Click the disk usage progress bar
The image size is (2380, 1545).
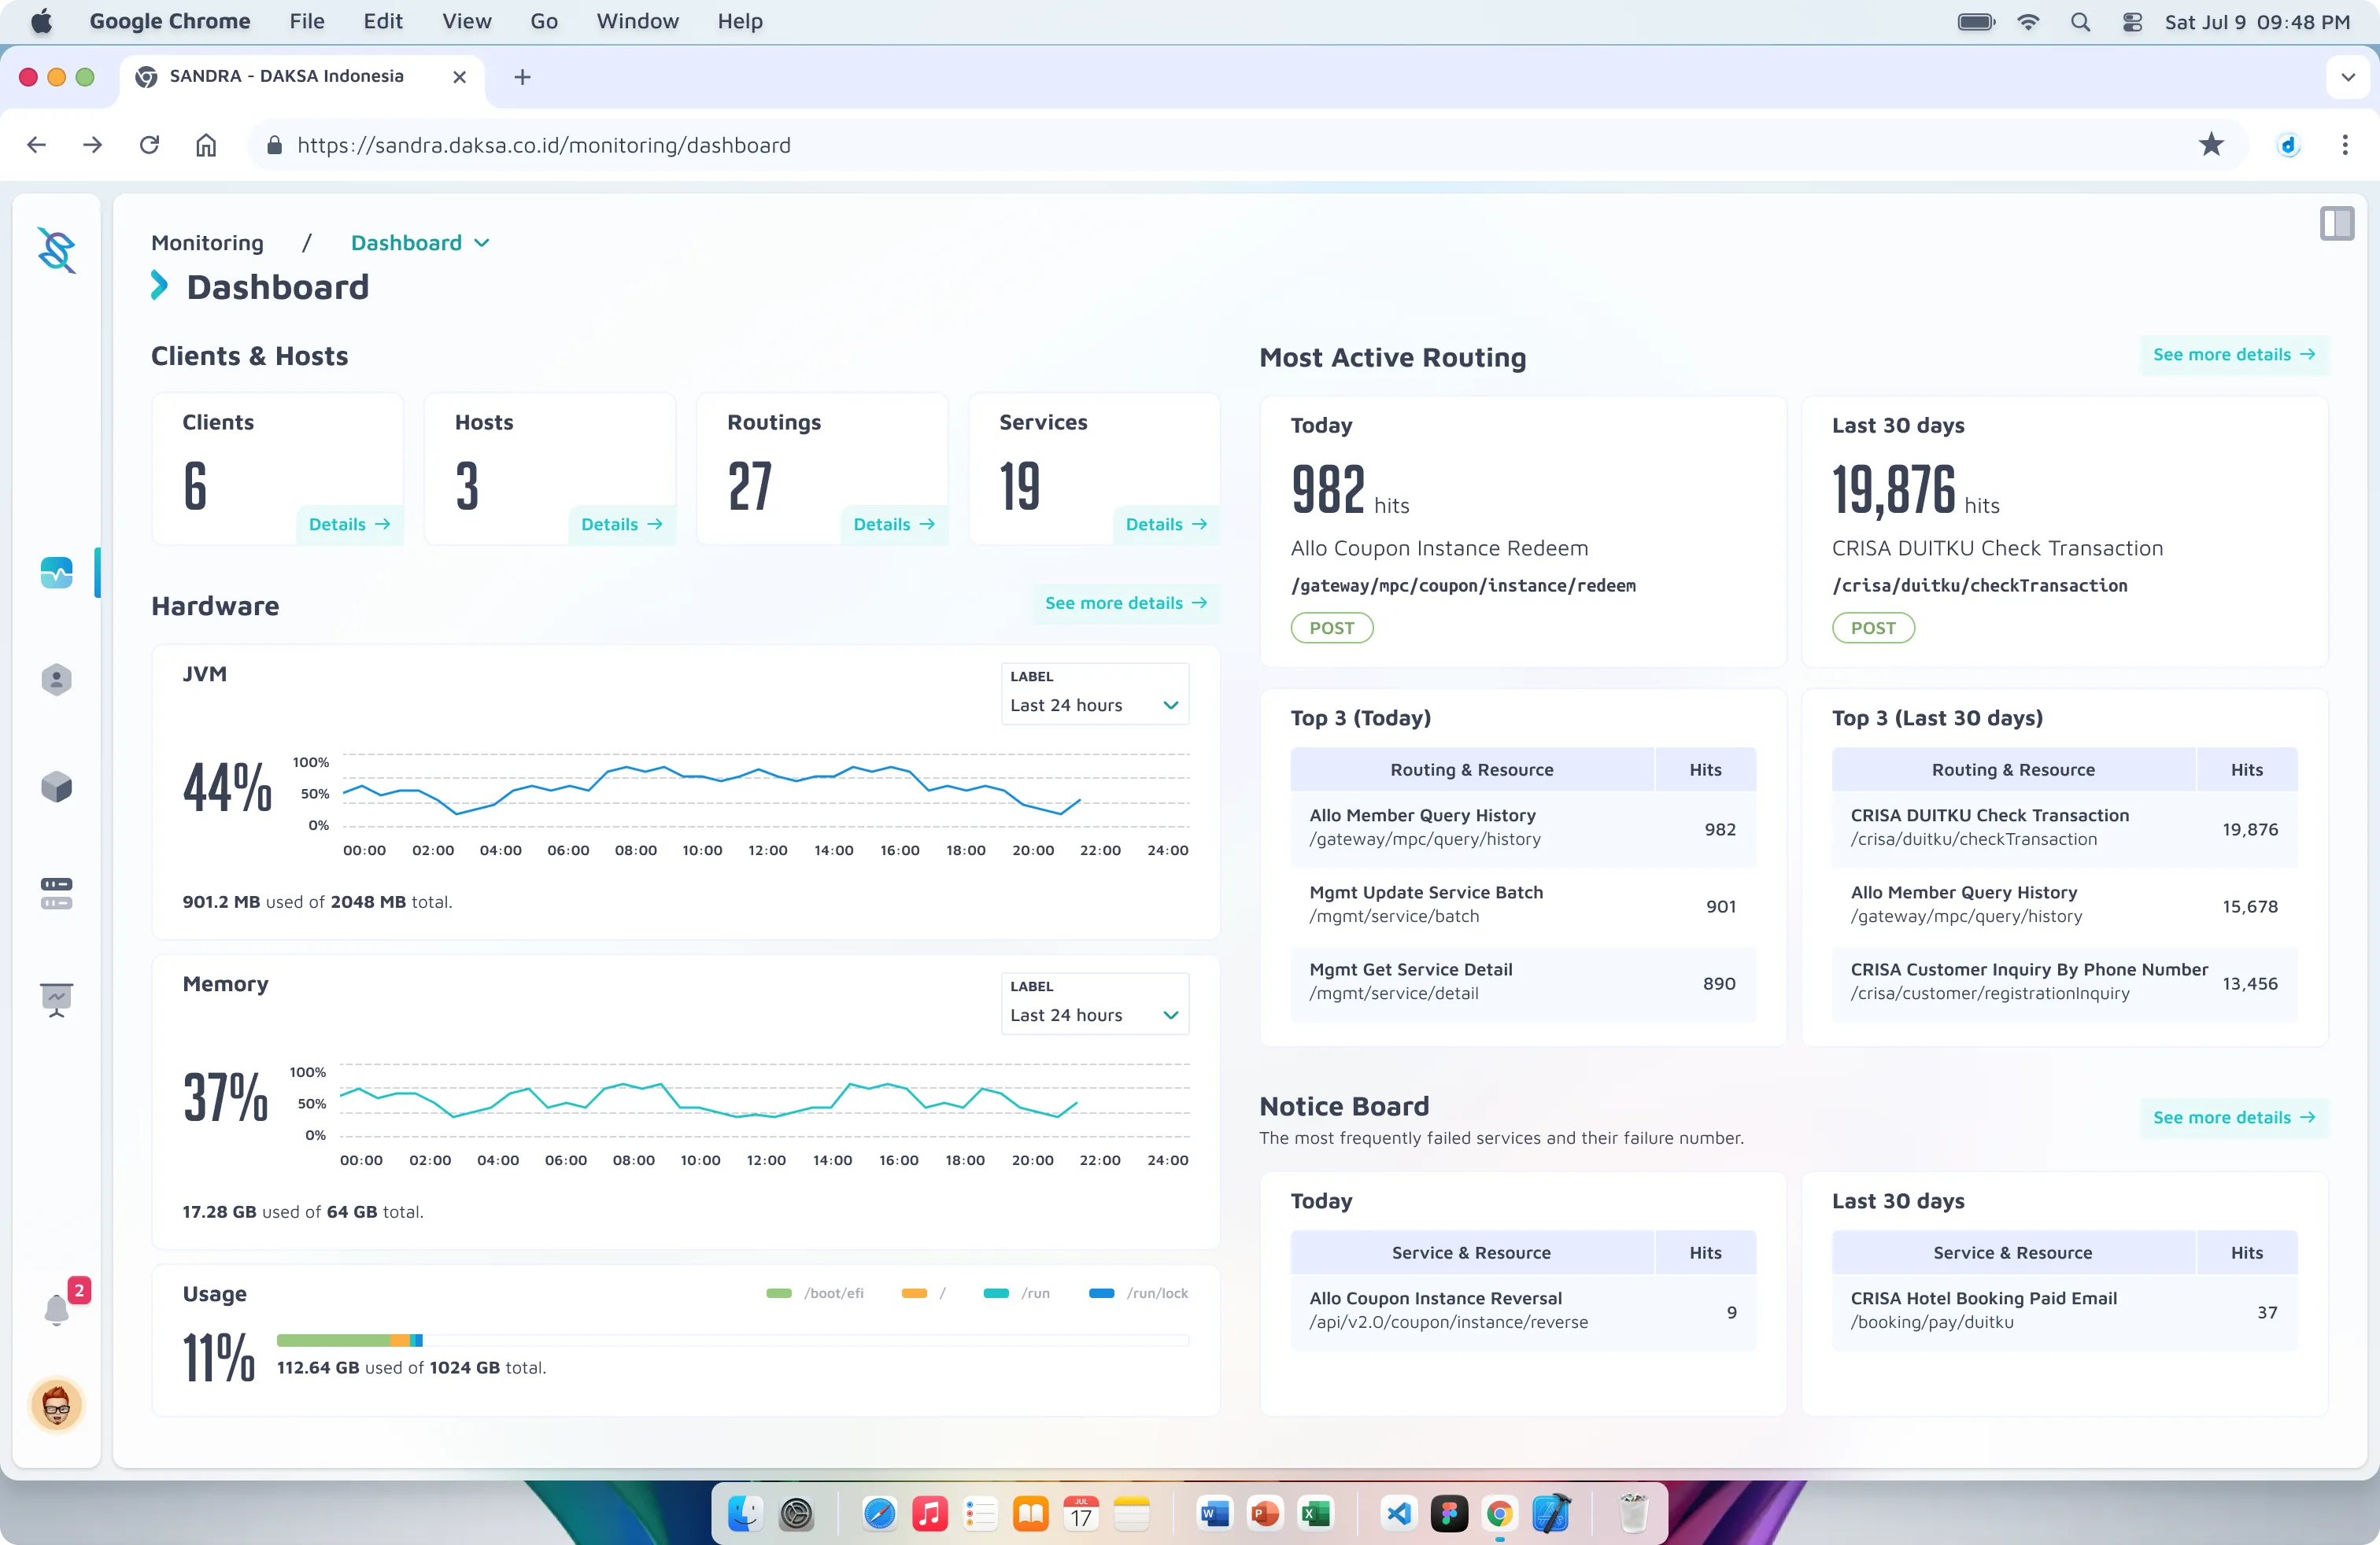[732, 1340]
